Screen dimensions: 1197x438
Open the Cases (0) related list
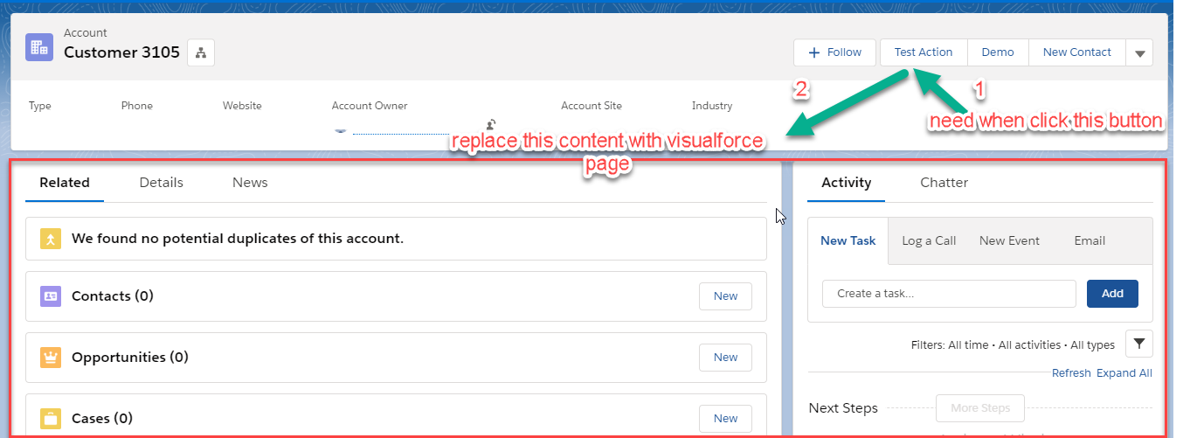(102, 419)
